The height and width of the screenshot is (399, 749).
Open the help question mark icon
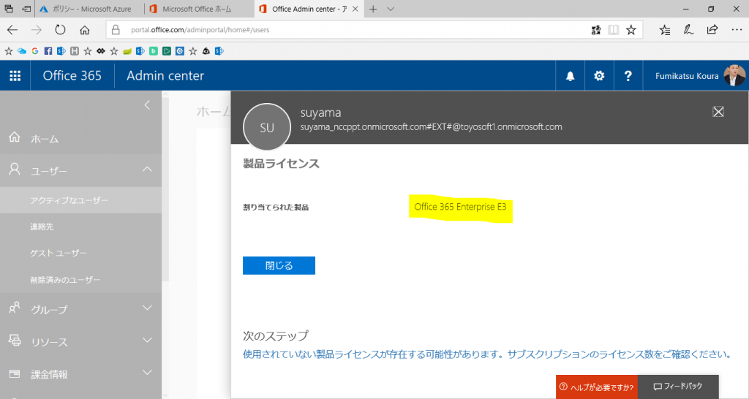(x=628, y=76)
